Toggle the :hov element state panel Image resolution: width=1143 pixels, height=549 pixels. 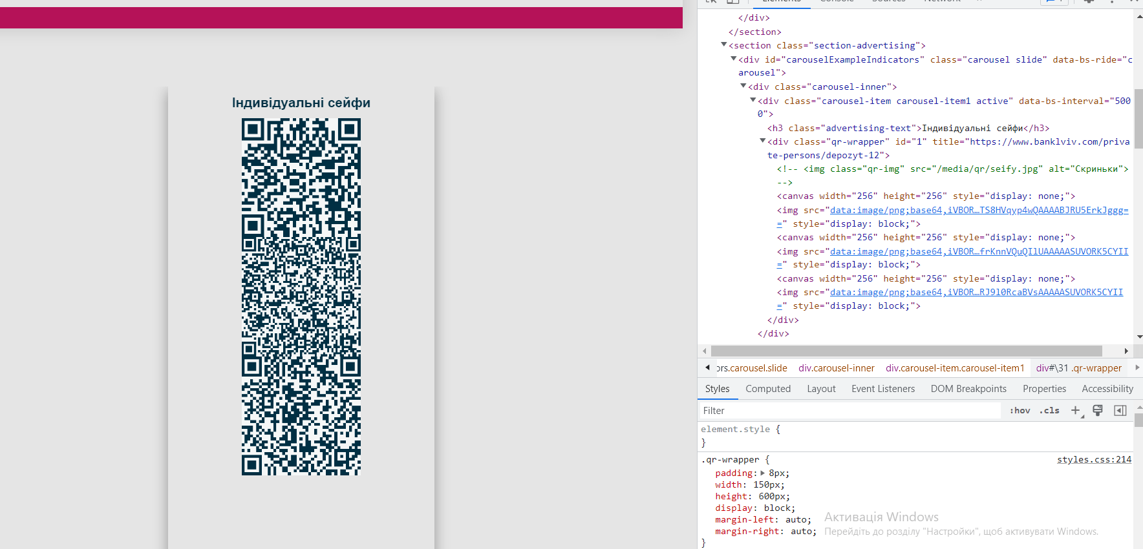pyautogui.click(x=1020, y=411)
